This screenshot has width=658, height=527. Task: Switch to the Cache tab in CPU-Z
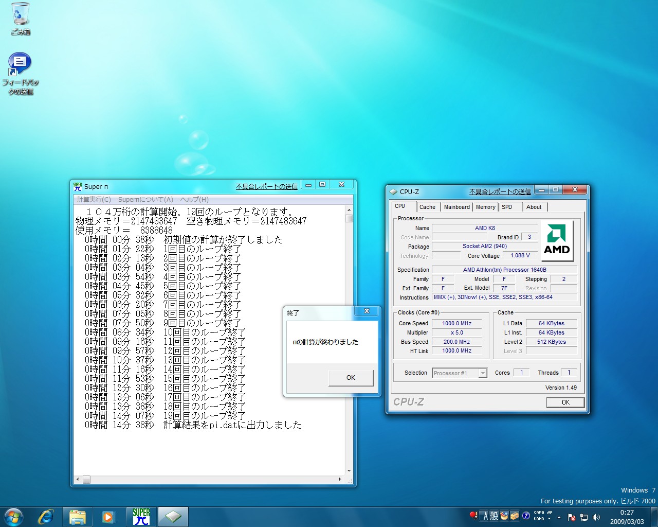[427, 207]
